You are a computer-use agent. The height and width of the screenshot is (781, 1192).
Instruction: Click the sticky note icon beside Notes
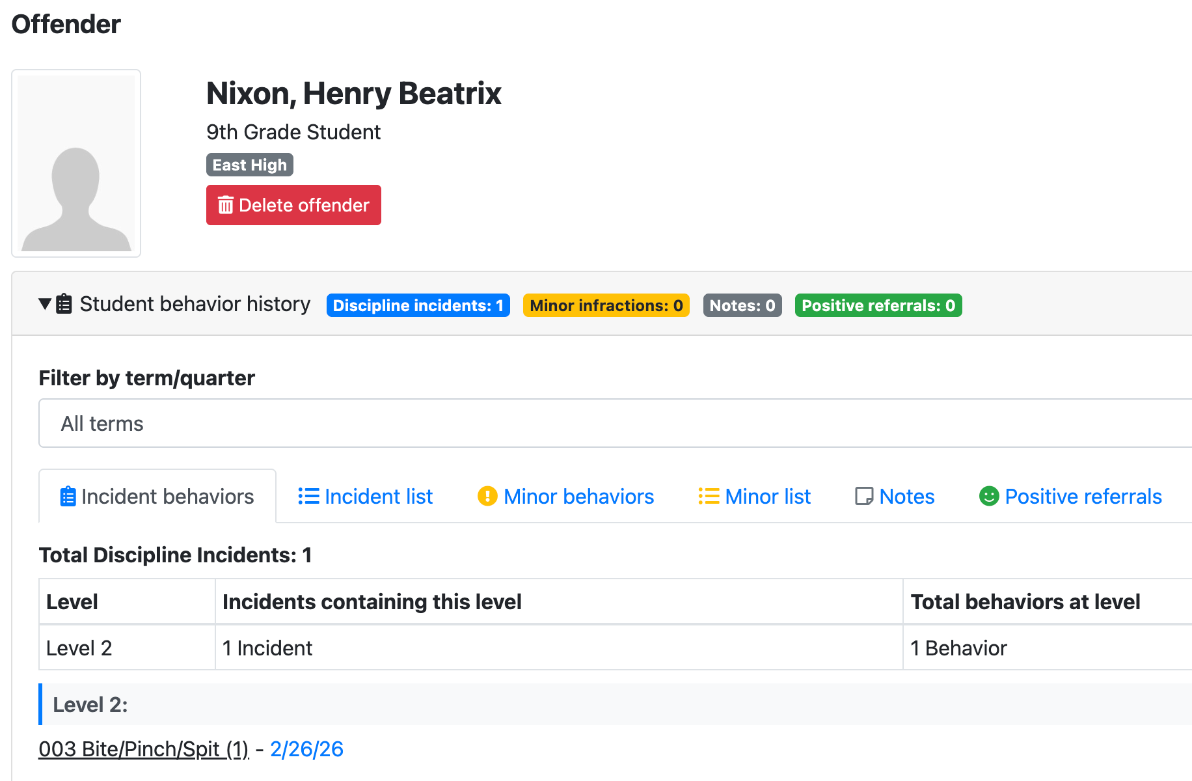tap(863, 497)
